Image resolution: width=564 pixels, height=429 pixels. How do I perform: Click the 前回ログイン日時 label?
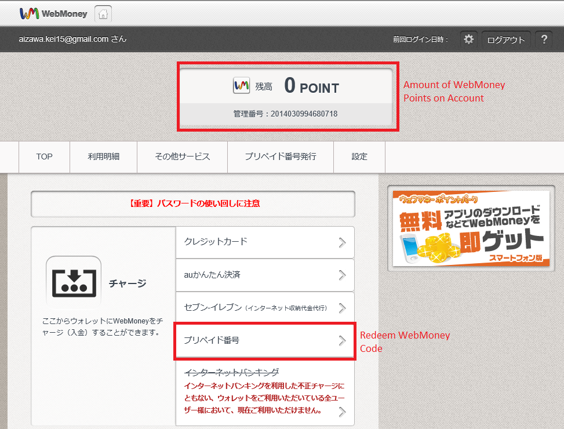tap(420, 39)
